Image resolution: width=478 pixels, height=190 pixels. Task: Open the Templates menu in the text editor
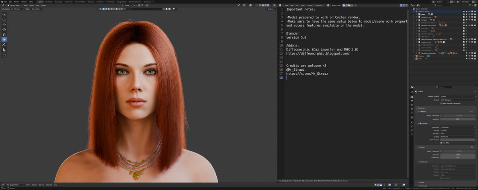coord(319,5)
